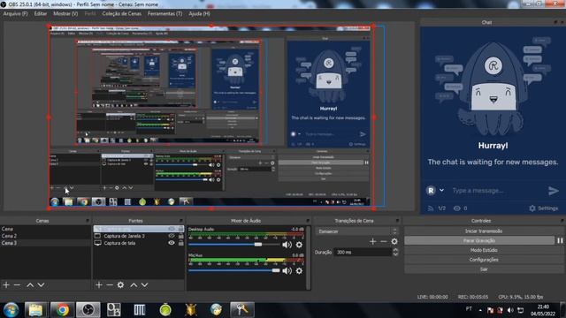566x318 pixels.
Task: Remove selected source in Fontes panel
Action: [110, 285]
